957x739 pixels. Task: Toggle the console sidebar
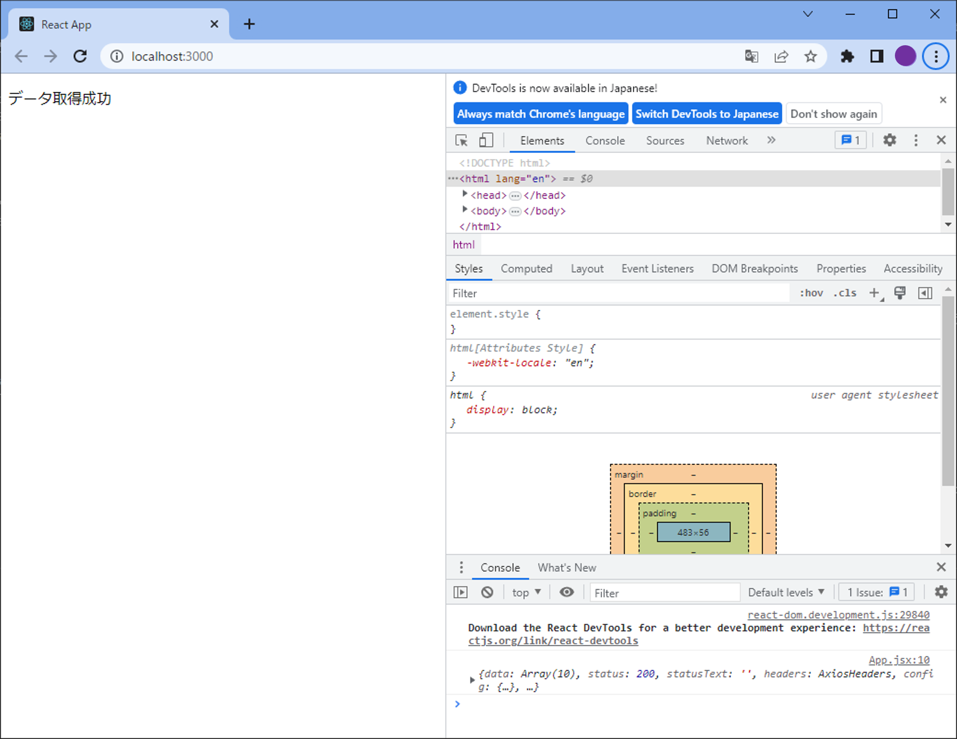pos(461,593)
